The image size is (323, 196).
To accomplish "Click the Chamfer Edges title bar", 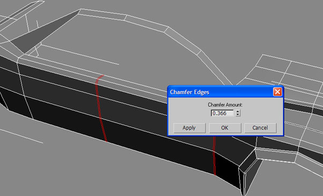I will pos(225,92).
